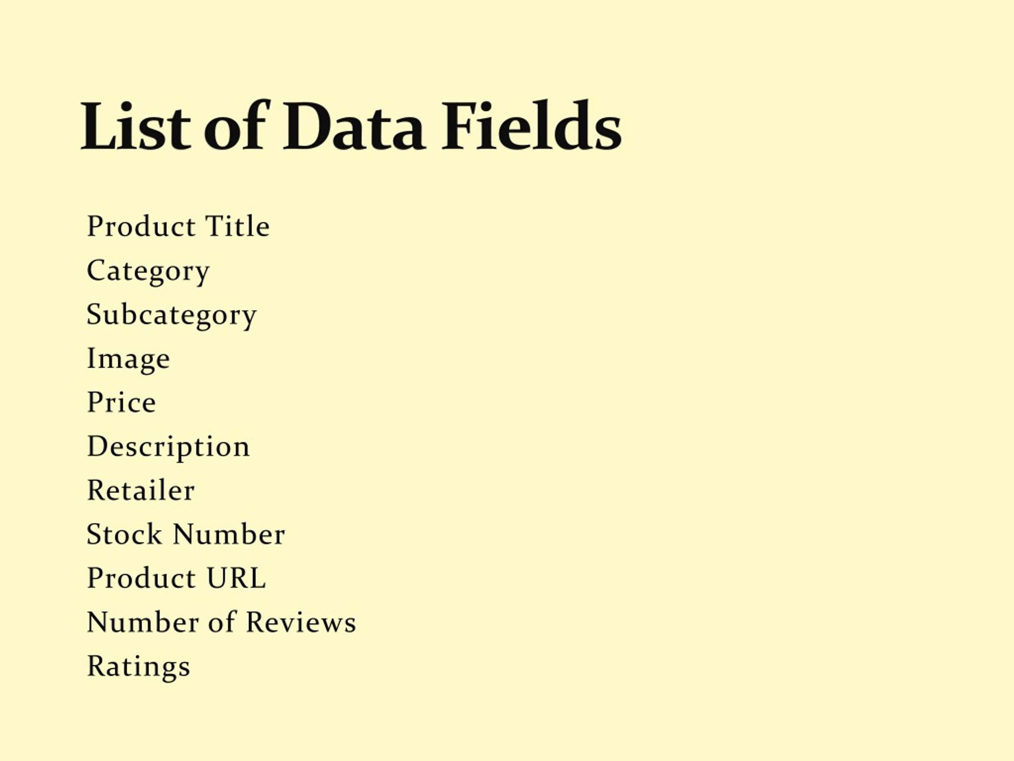The width and height of the screenshot is (1014, 761).
Task: Click the word "List" in the heading
Action: pos(136,125)
